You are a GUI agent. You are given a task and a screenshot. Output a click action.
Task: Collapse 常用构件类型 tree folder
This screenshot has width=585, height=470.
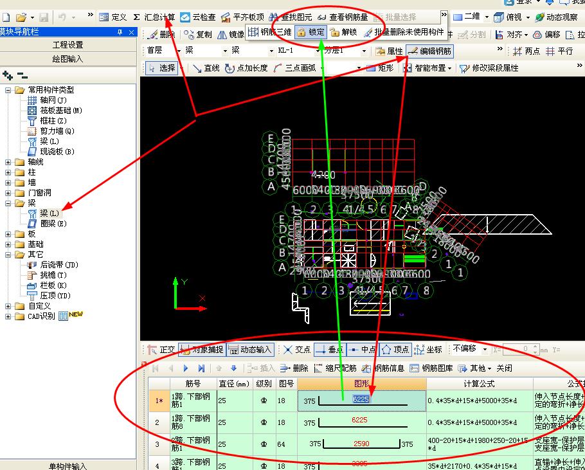(x=8, y=90)
